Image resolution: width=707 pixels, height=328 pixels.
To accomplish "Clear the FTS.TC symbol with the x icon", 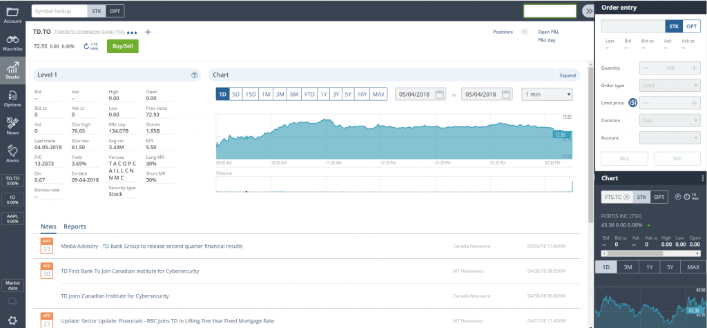I will [626, 197].
